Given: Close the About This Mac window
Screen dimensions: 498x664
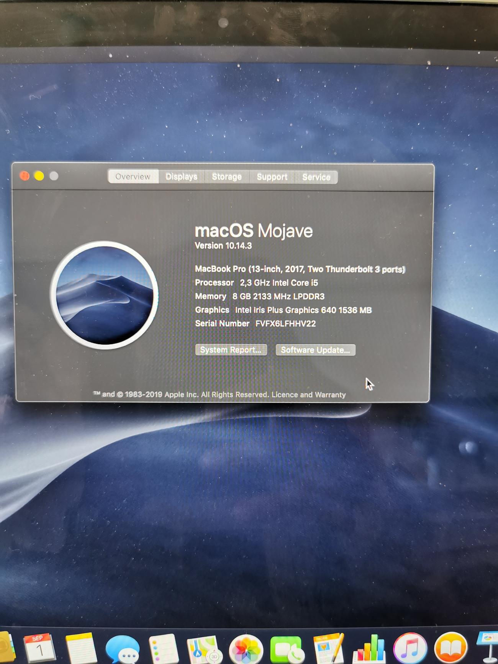Looking at the screenshot, I should pos(25,176).
